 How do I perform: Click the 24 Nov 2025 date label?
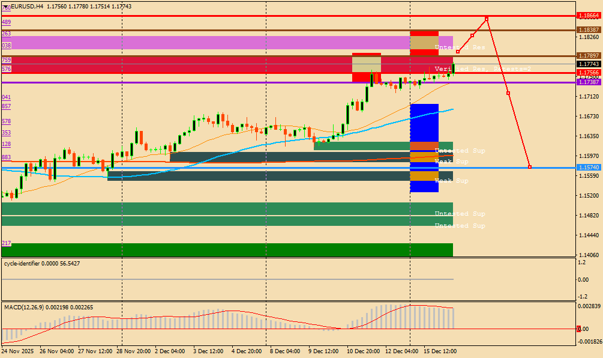tap(17, 351)
